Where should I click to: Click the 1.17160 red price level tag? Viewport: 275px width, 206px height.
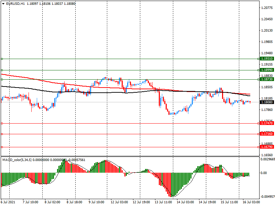pos(267,134)
